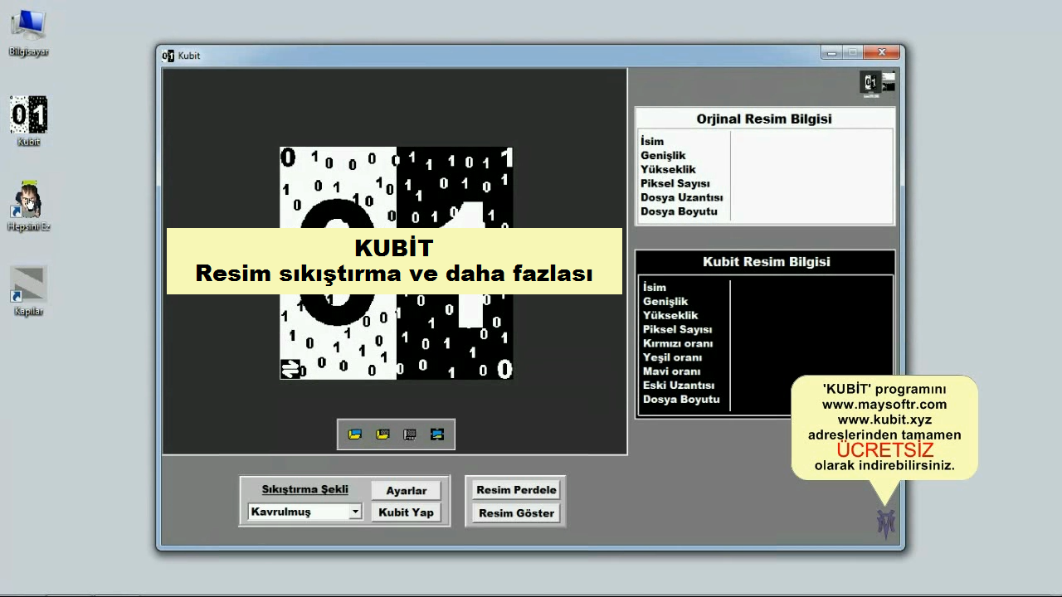Close the Kubit window
Image resolution: width=1062 pixels, height=597 pixels.
click(x=880, y=52)
